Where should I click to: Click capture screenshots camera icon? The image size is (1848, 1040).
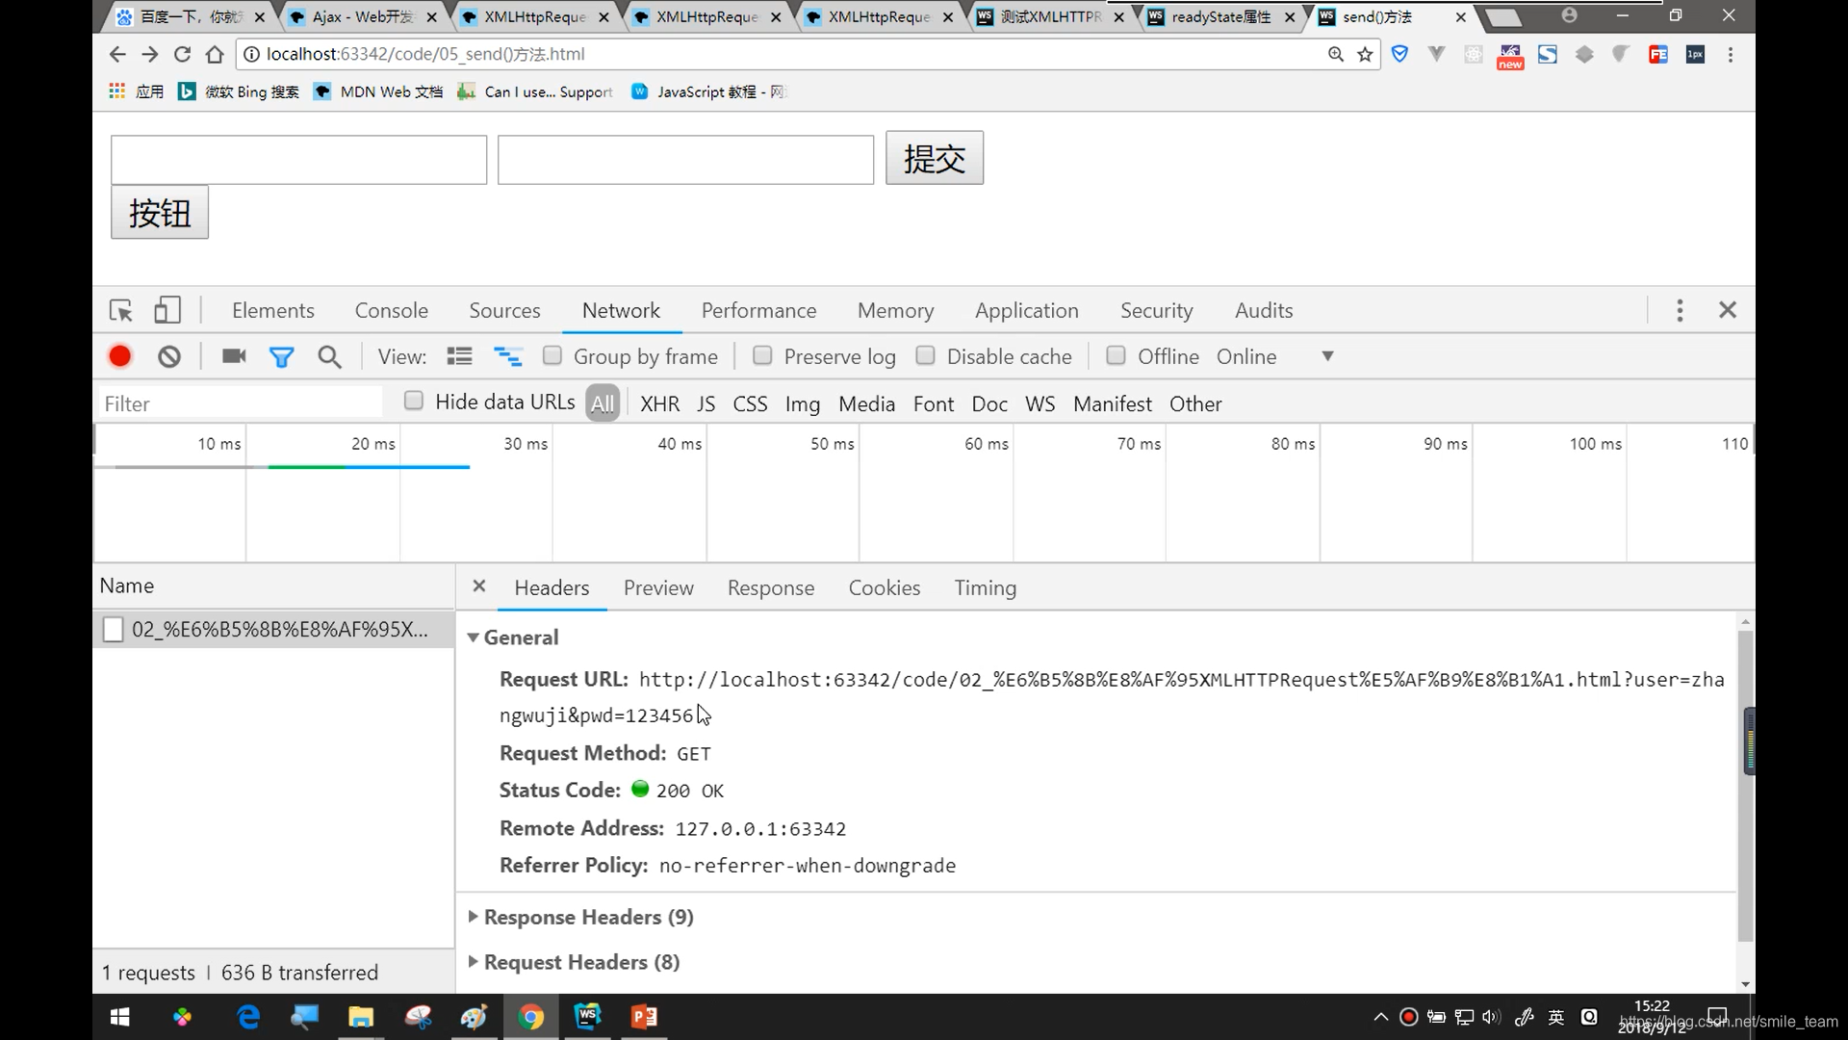click(234, 356)
